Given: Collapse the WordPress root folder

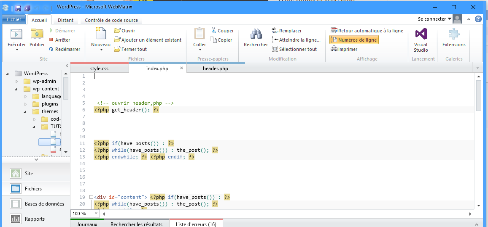Looking at the screenshot, I should [8, 74].
